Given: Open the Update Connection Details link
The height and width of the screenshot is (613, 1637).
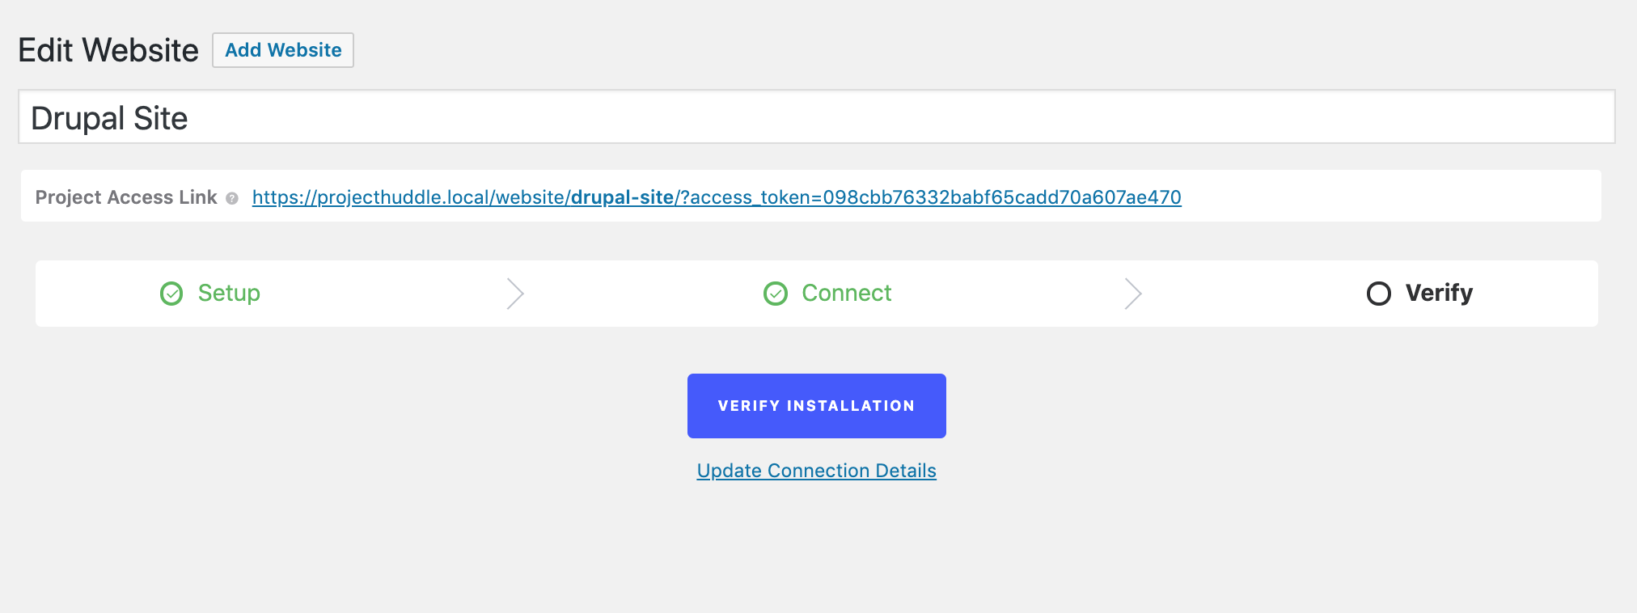Looking at the screenshot, I should click(x=816, y=471).
